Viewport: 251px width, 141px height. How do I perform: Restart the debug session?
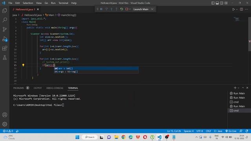click(x=122, y=9)
